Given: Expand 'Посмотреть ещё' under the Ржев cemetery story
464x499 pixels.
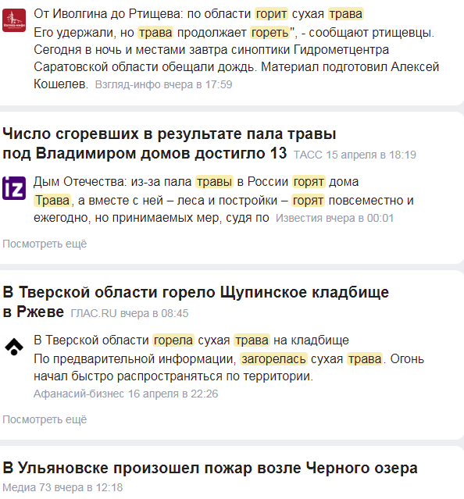Looking at the screenshot, I should 45,419.
